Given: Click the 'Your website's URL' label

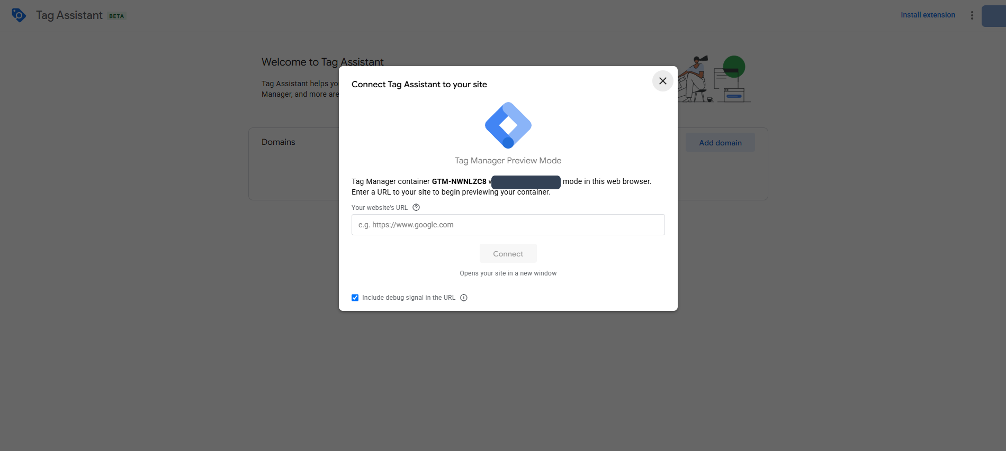Looking at the screenshot, I should 380,208.
